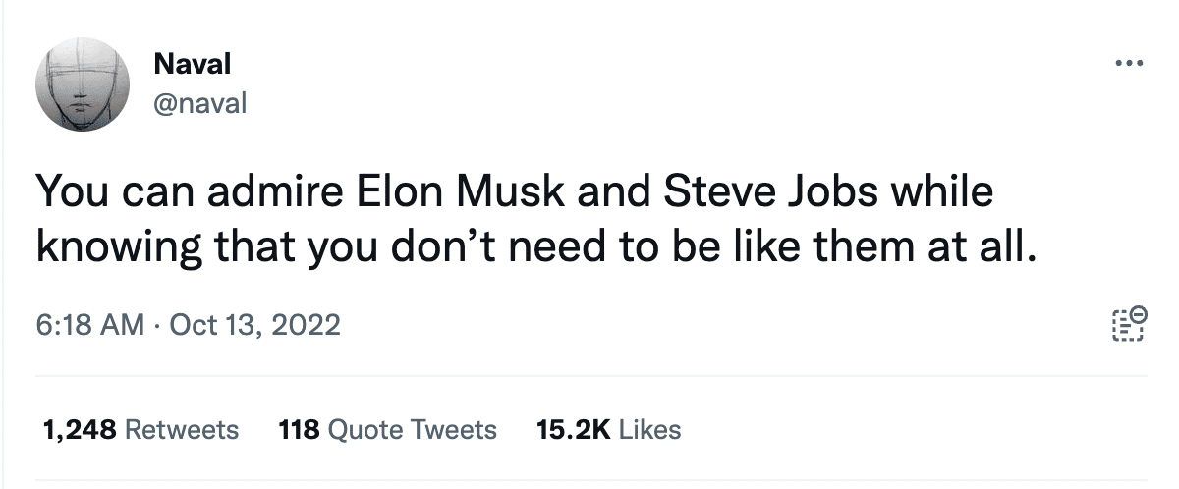Click the bold 1,248 retweet count
Image resolution: width=1179 pixels, height=489 pixels.
click(81, 429)
